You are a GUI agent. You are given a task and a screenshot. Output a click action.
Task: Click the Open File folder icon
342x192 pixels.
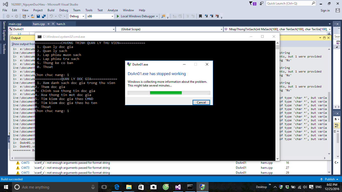[x=33, y=16]
